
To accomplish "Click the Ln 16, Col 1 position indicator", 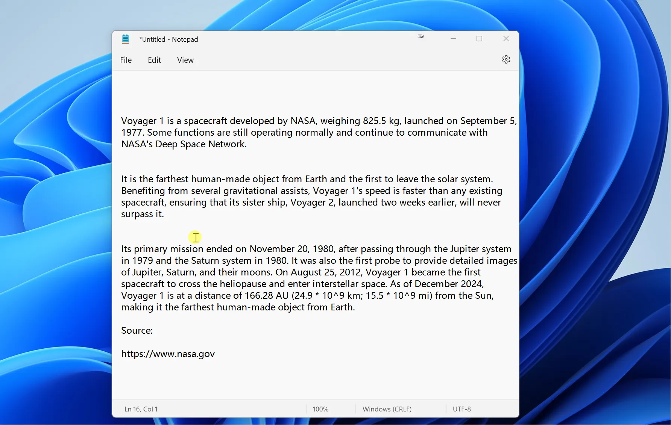I will click(x=141, y=409).
